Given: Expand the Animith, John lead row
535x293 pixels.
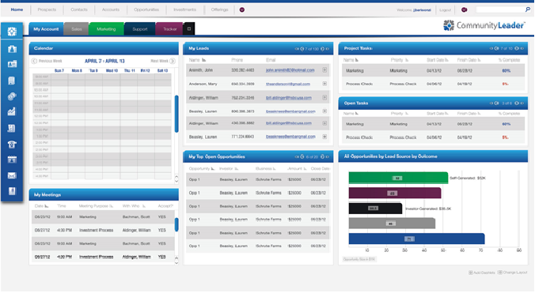Looking at the screenshot, I should 324,70.
